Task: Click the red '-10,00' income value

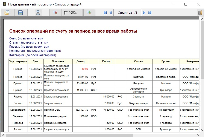Action: pyautogui.click(x=84, y=69)
